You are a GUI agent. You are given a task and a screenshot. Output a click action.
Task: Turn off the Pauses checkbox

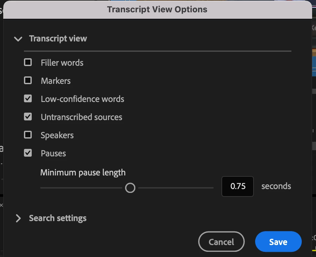(28, 153)
